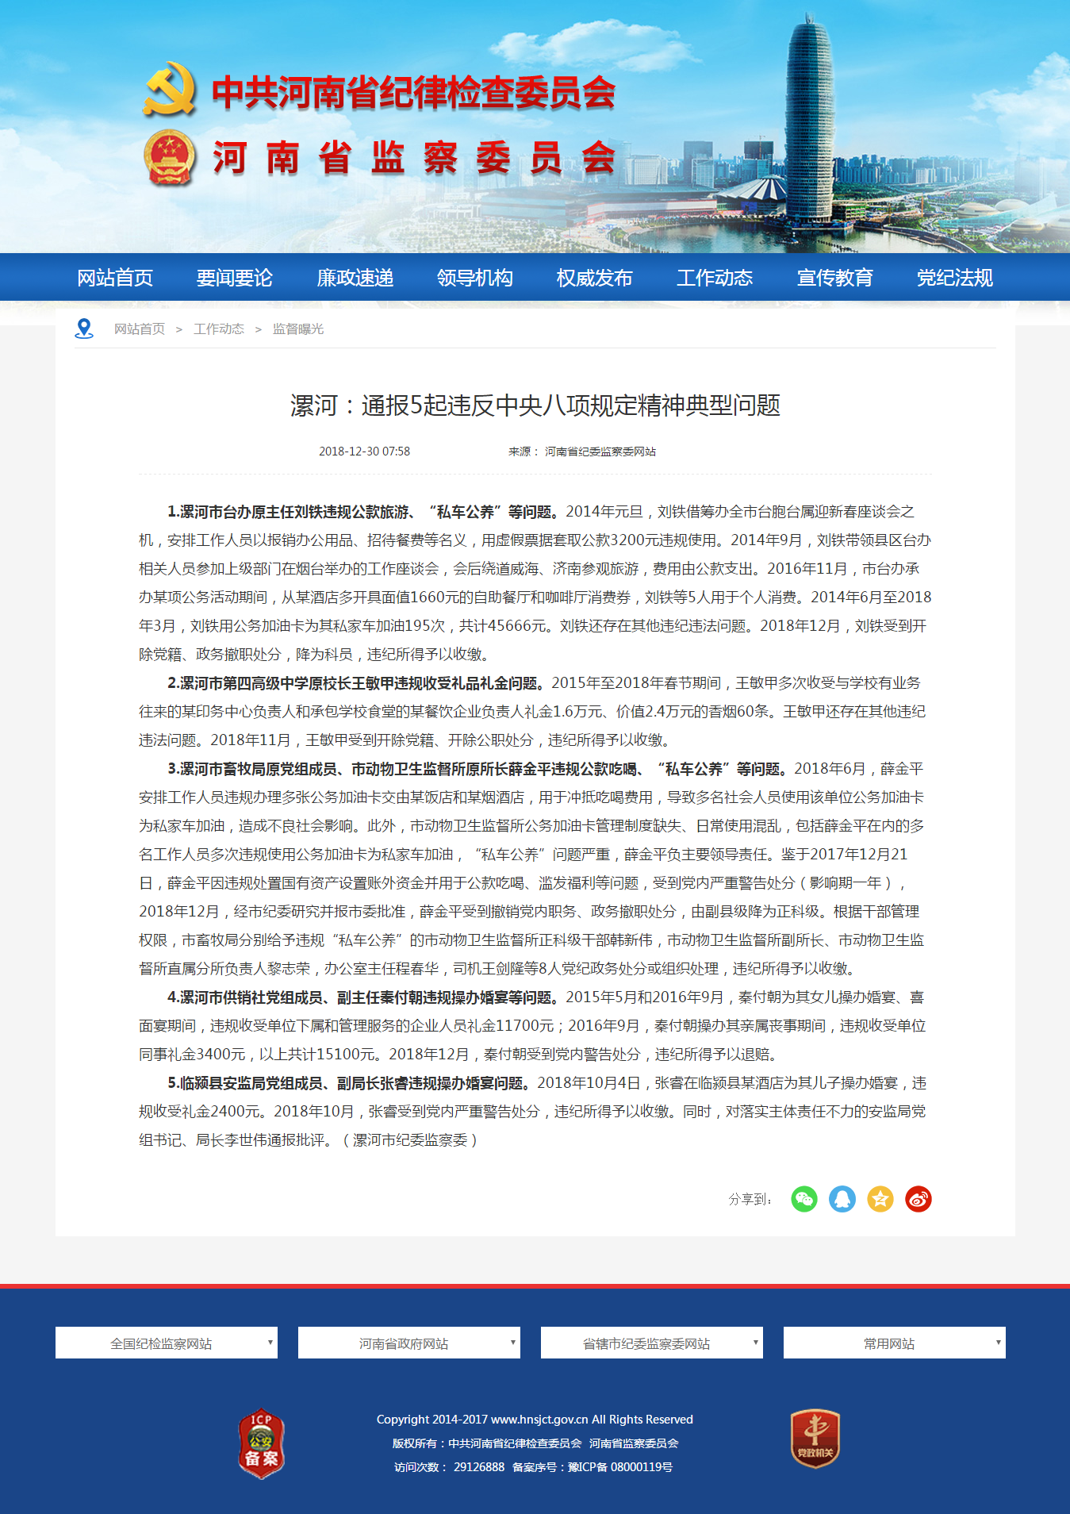This screenshot has height=1514, width=1070.
Task: Open the 党纪法规 navigation item
Action: point(955,278)
